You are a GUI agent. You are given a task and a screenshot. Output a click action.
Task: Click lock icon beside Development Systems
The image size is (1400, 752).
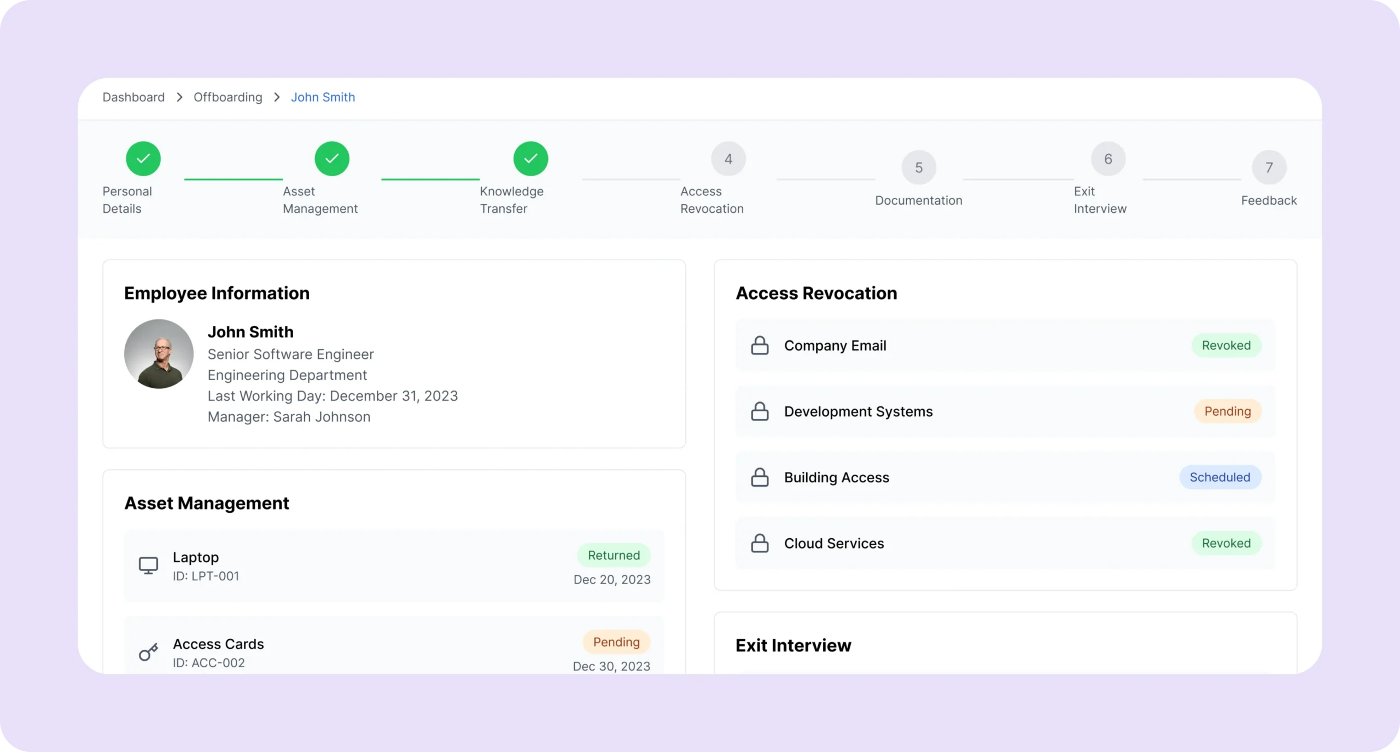pyautogui.click(x=760, y=411)
